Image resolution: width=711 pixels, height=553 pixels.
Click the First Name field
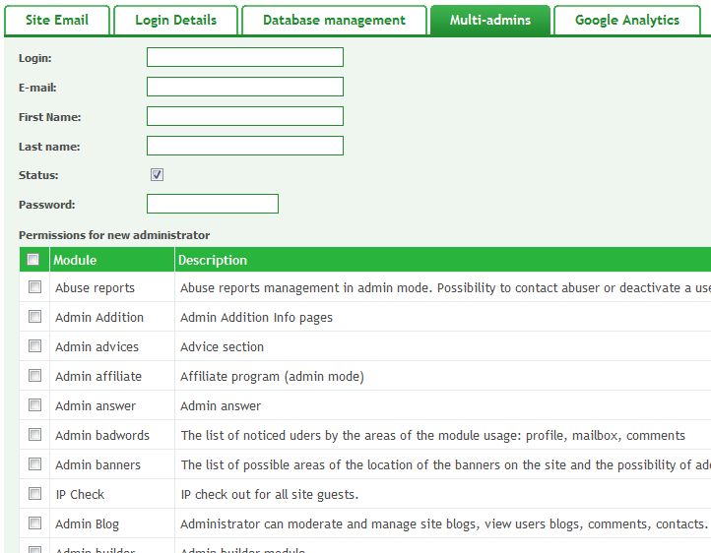pos(245,116)
